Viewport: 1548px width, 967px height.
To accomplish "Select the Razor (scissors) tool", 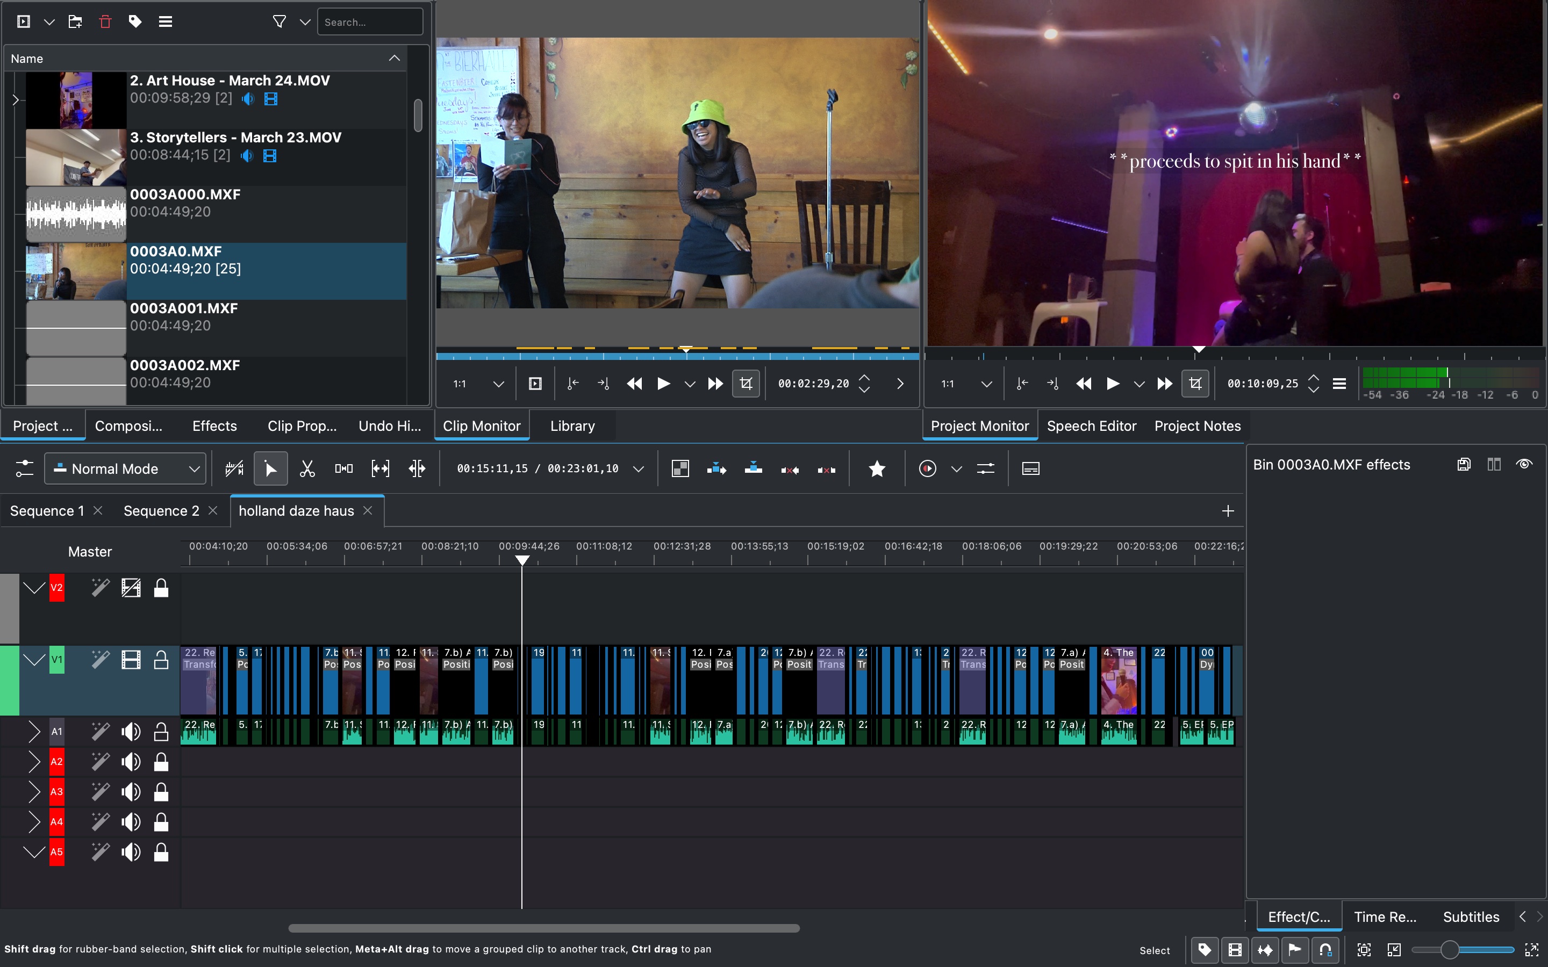I will (307, 469).
